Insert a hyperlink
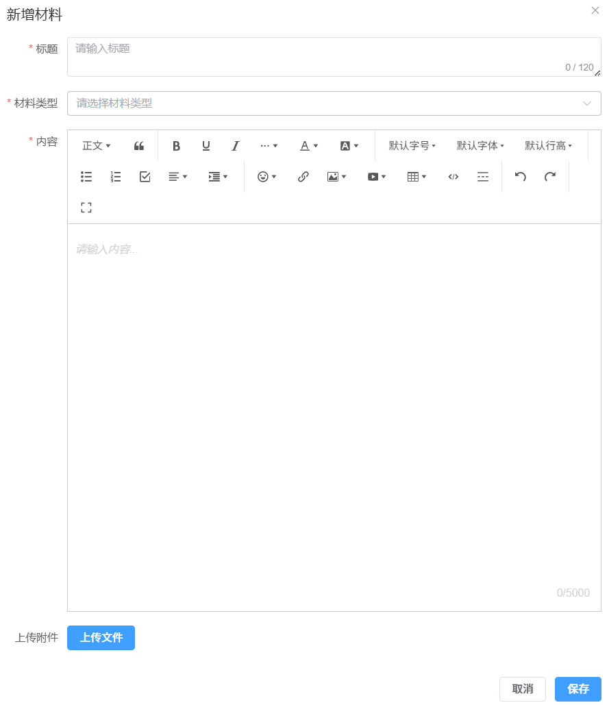The width and height of the screenshot is (609, 705). [x=303, y=177]
